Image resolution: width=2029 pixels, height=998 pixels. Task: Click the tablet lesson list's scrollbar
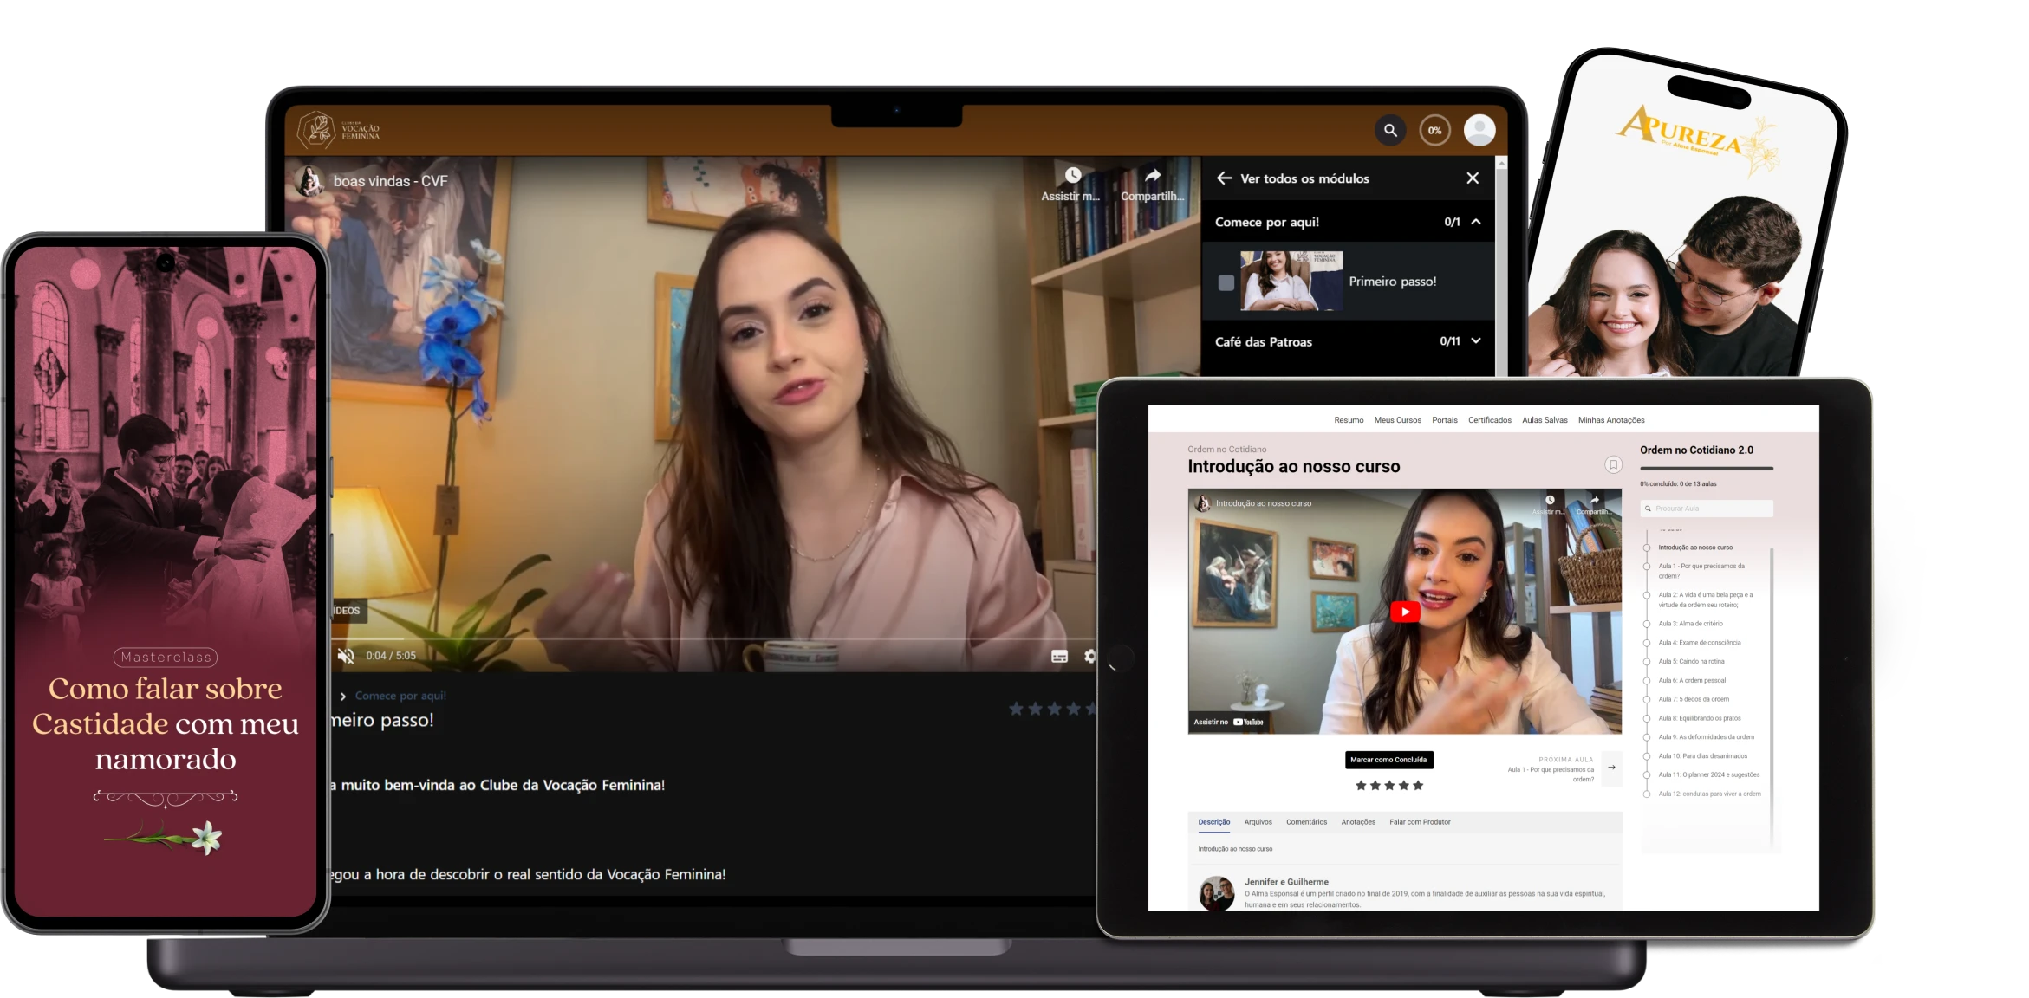pyautogui.click(x=1771, y=697)
